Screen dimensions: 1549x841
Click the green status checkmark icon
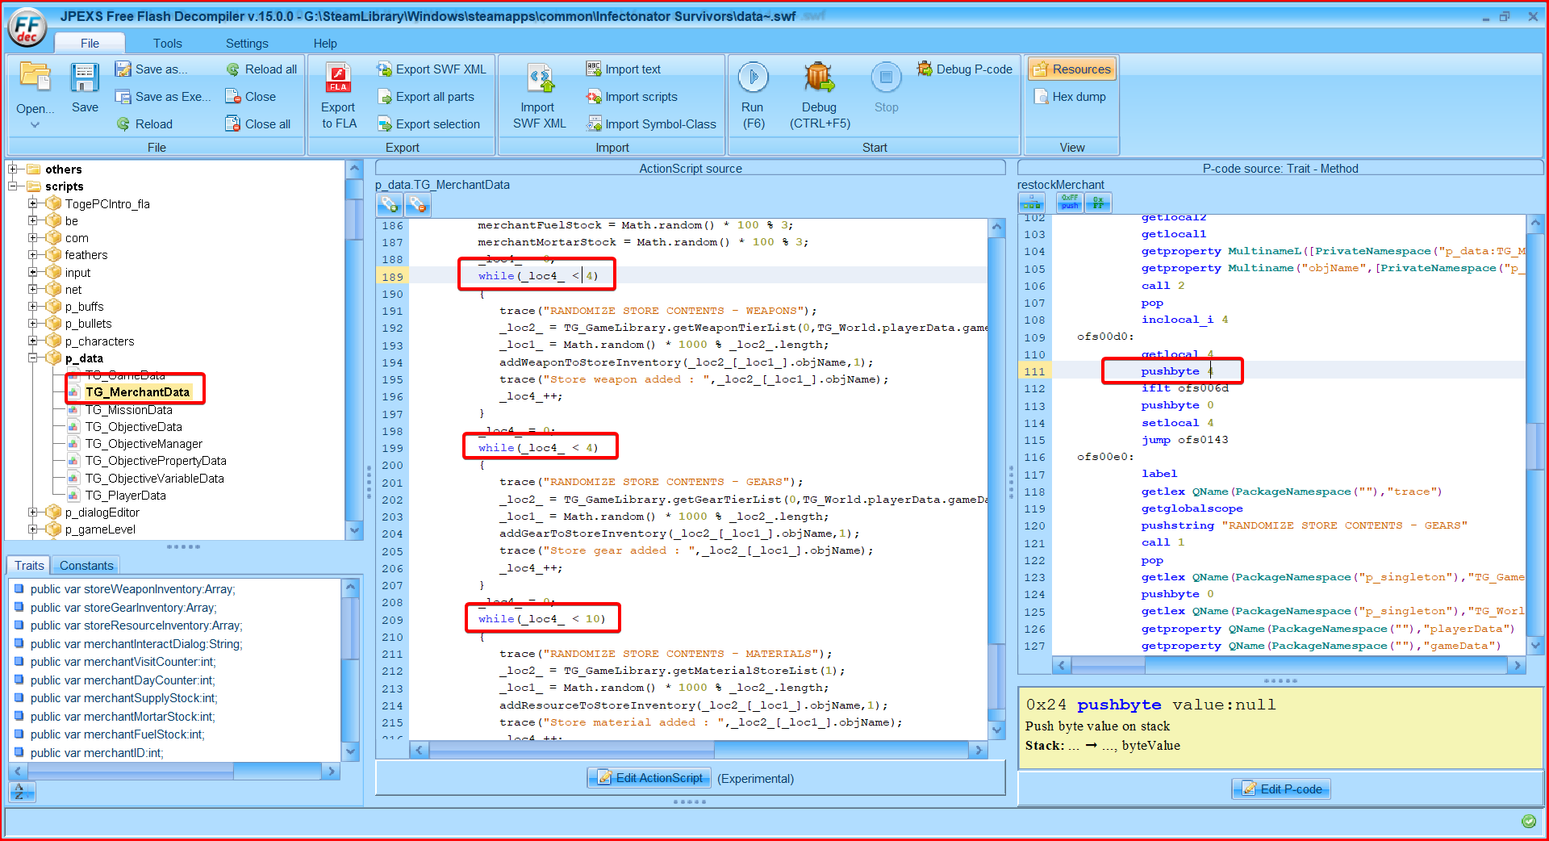(1528, 822)
